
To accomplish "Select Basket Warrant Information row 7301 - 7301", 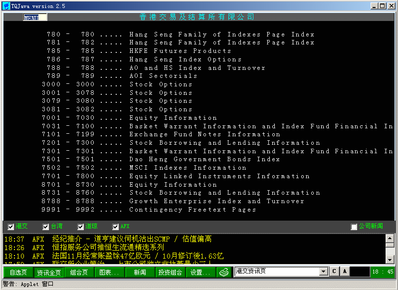I will 217,151.
